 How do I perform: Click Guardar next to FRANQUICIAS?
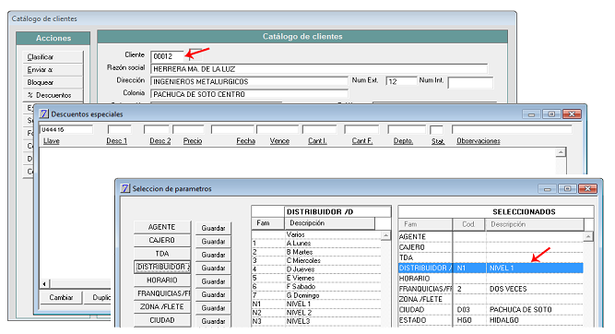pos(213,294)
